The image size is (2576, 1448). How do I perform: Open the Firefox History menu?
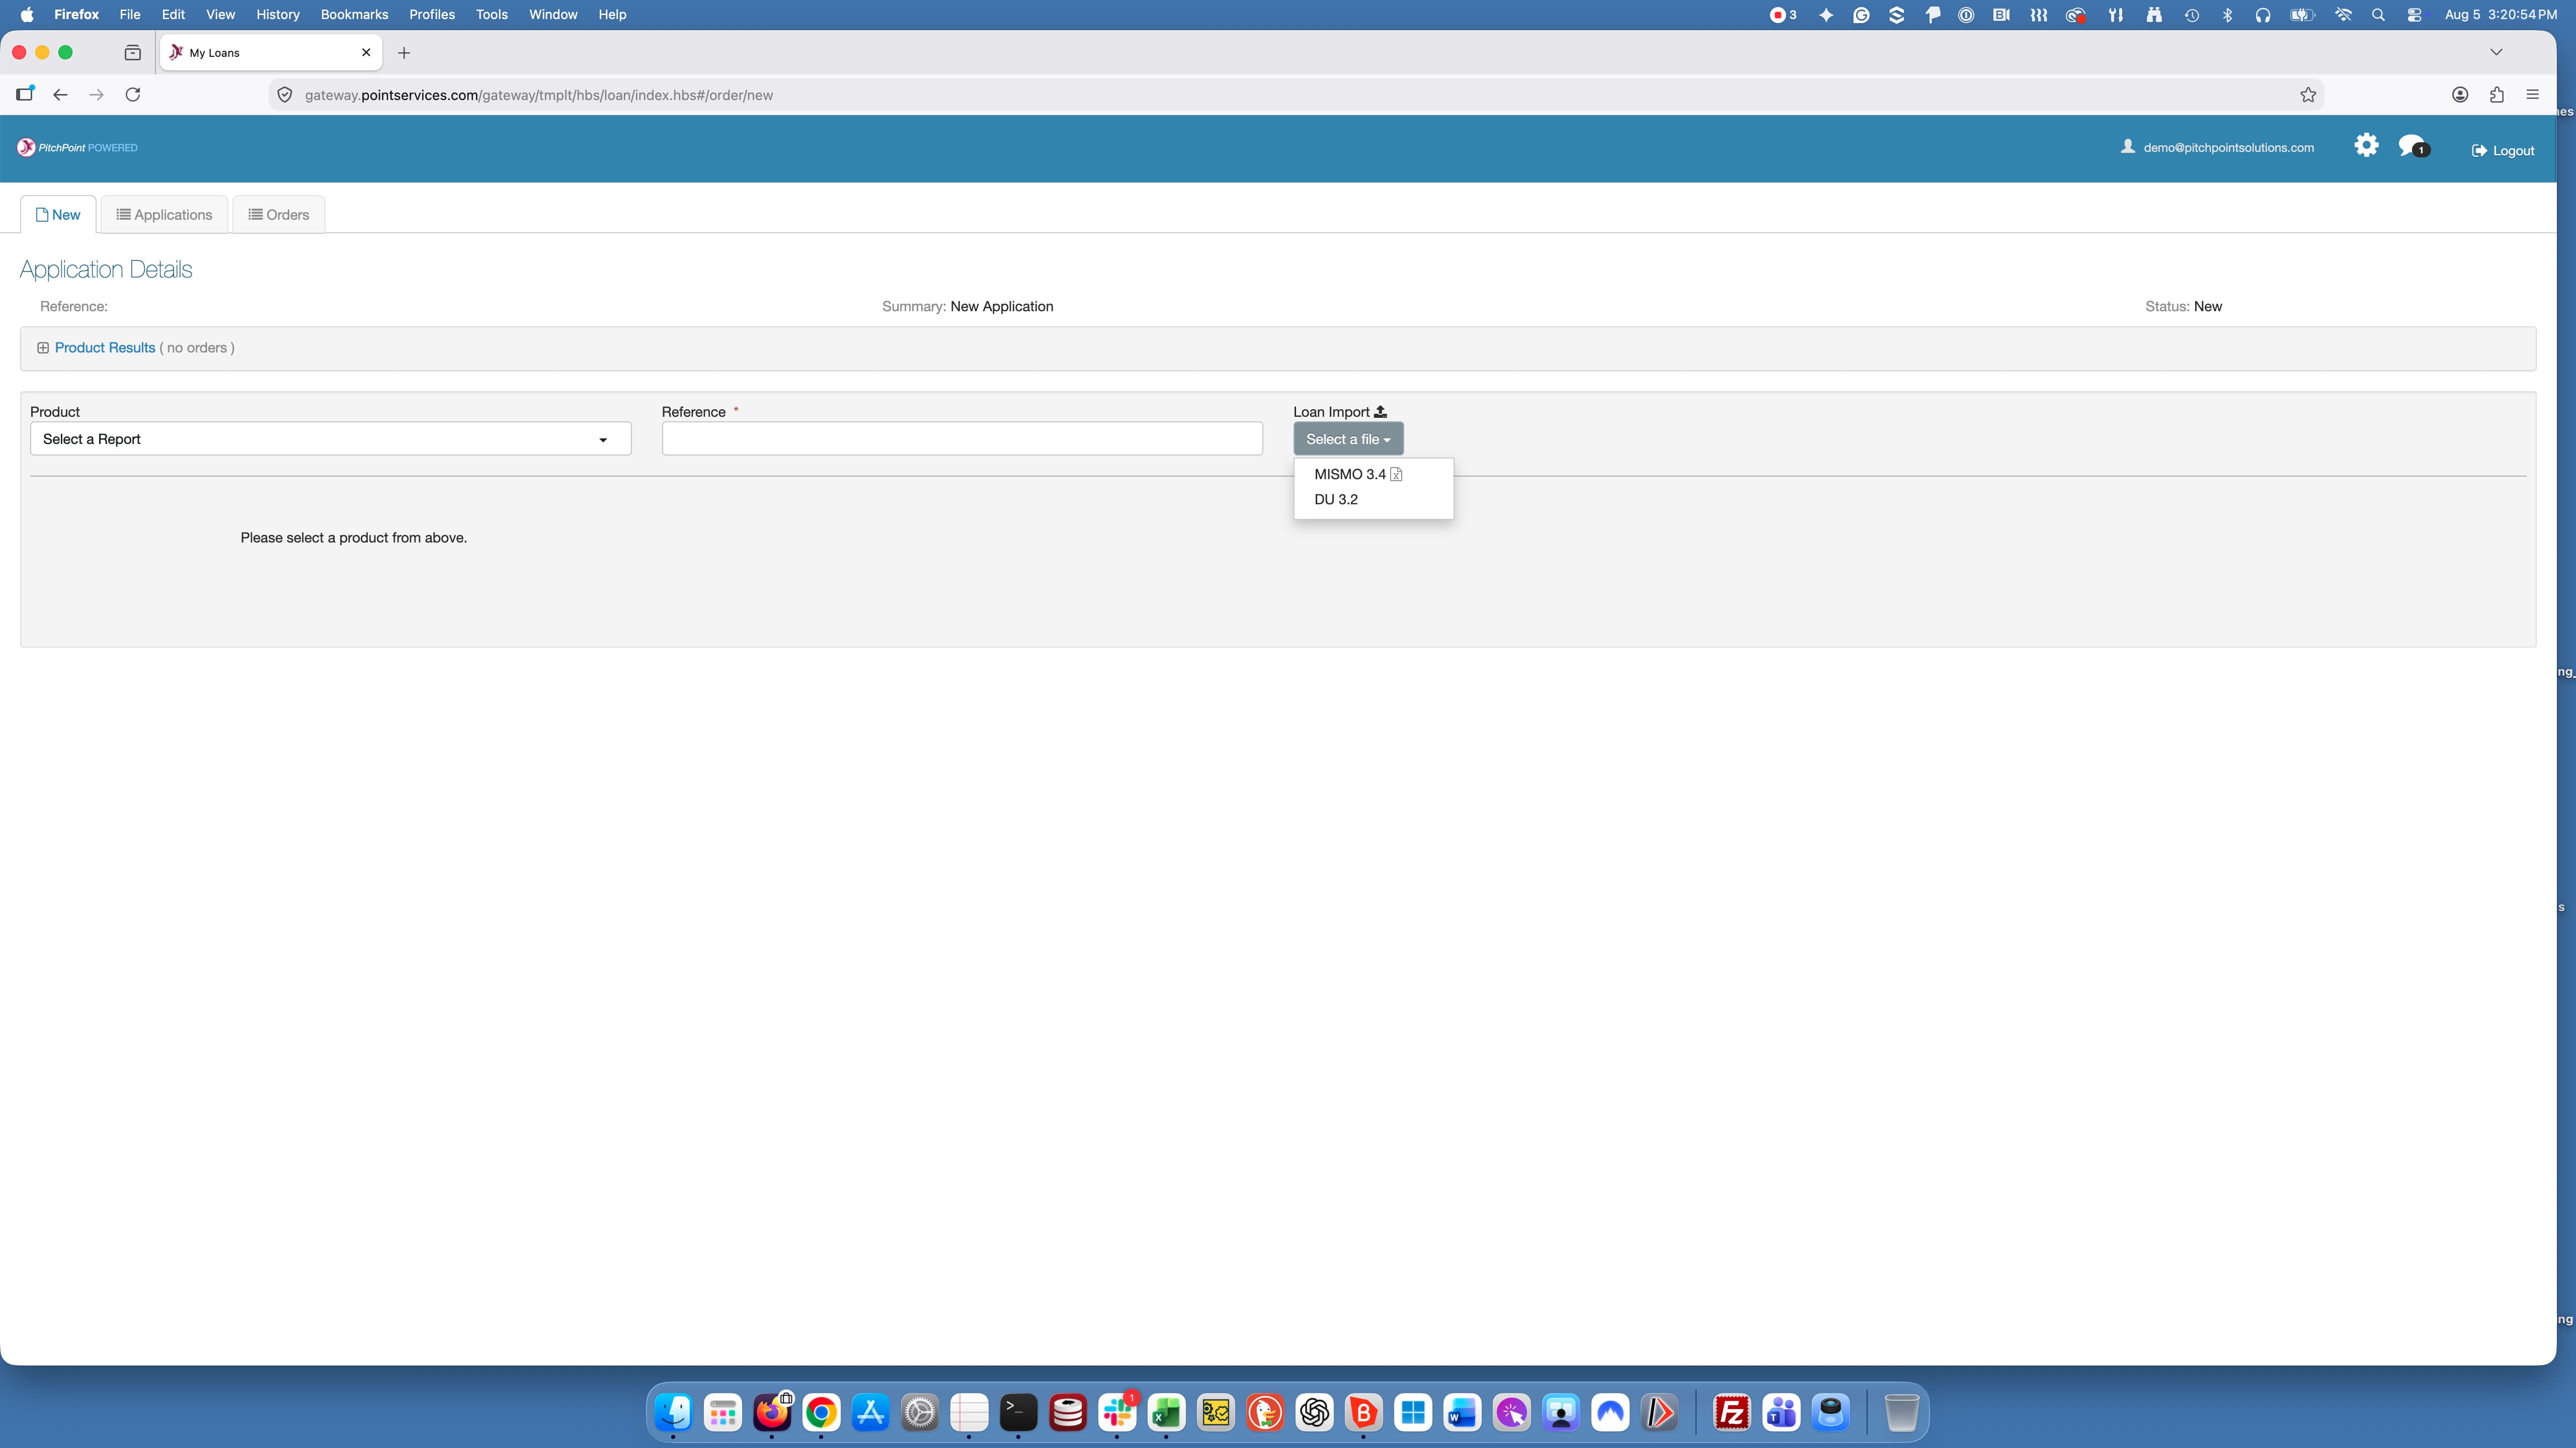(x=278, y=15)
